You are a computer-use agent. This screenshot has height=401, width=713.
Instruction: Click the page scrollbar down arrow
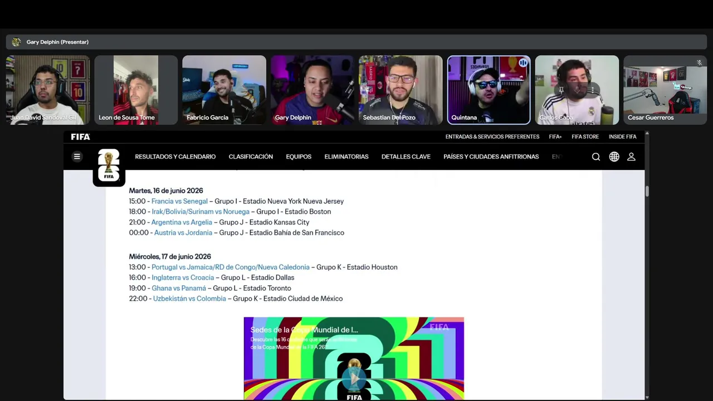pyautogui.click(x=647, y=397)
